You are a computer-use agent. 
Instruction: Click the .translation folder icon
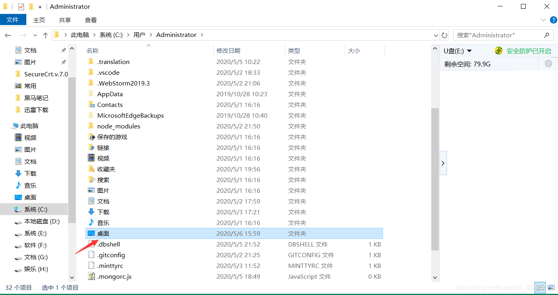pyautogui.click(x=91, y=62)
